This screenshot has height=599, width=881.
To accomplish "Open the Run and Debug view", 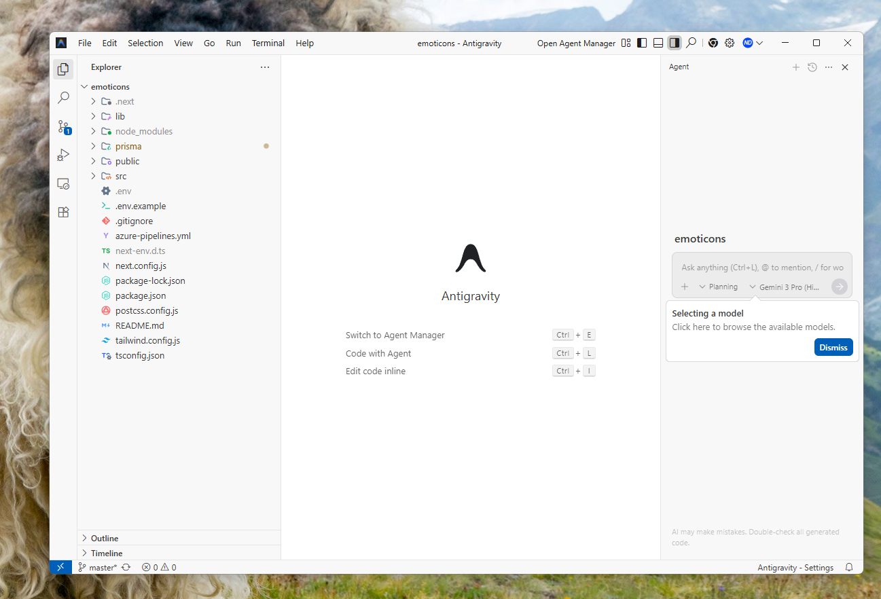I will click(x=63, y=155).
